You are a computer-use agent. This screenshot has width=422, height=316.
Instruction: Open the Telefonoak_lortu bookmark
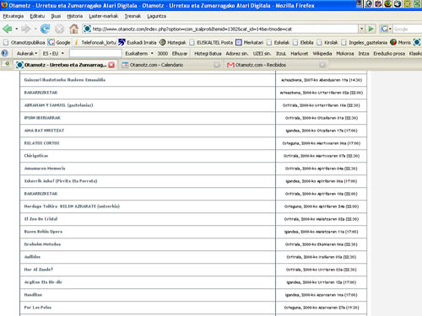coord(95,42)
